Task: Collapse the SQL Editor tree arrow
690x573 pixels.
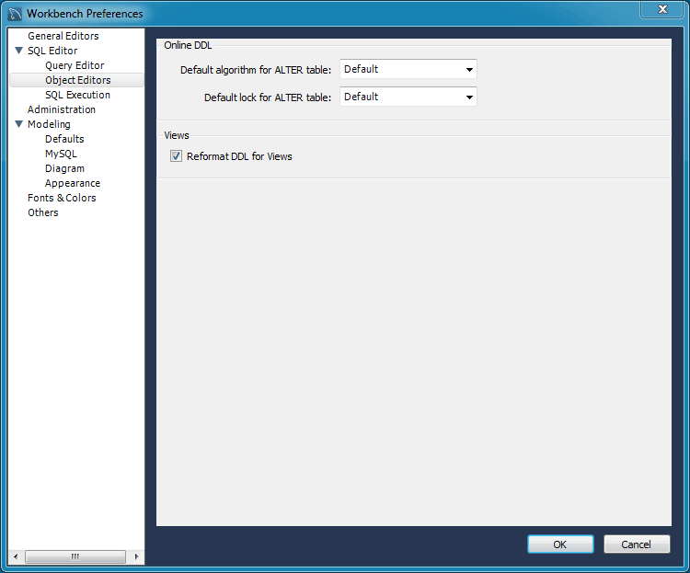Action: tap(19, 51)
